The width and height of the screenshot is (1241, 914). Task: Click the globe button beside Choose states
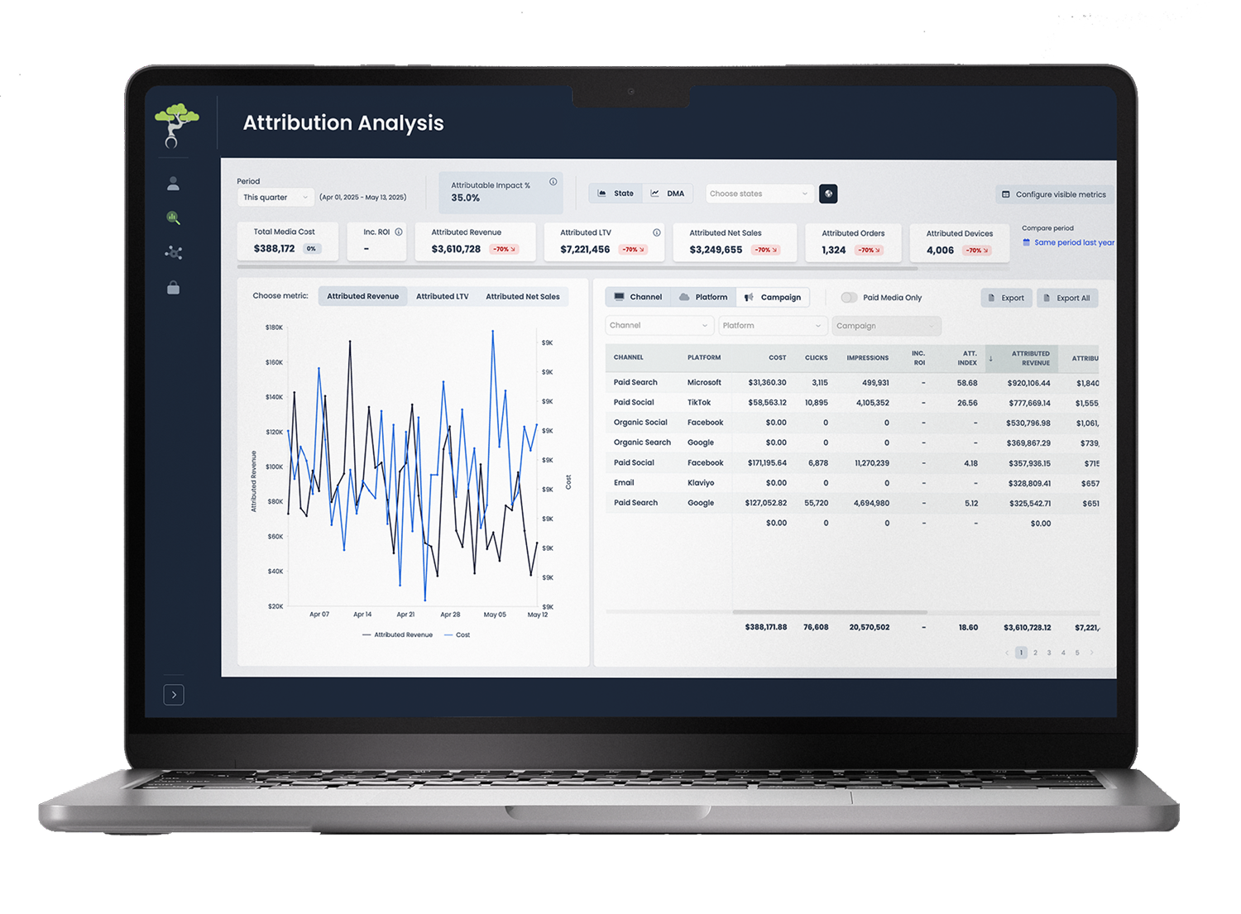pyautogui.click(x=828, y=194)
